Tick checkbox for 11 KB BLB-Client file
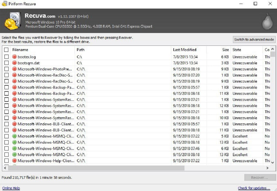Viewport: 277px width, 191px height. pos(7,130)
